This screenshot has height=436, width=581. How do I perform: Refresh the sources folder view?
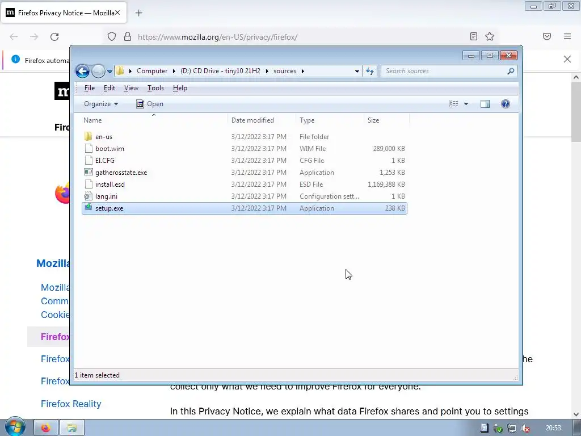pyautogui.click(x=370, y=71)
